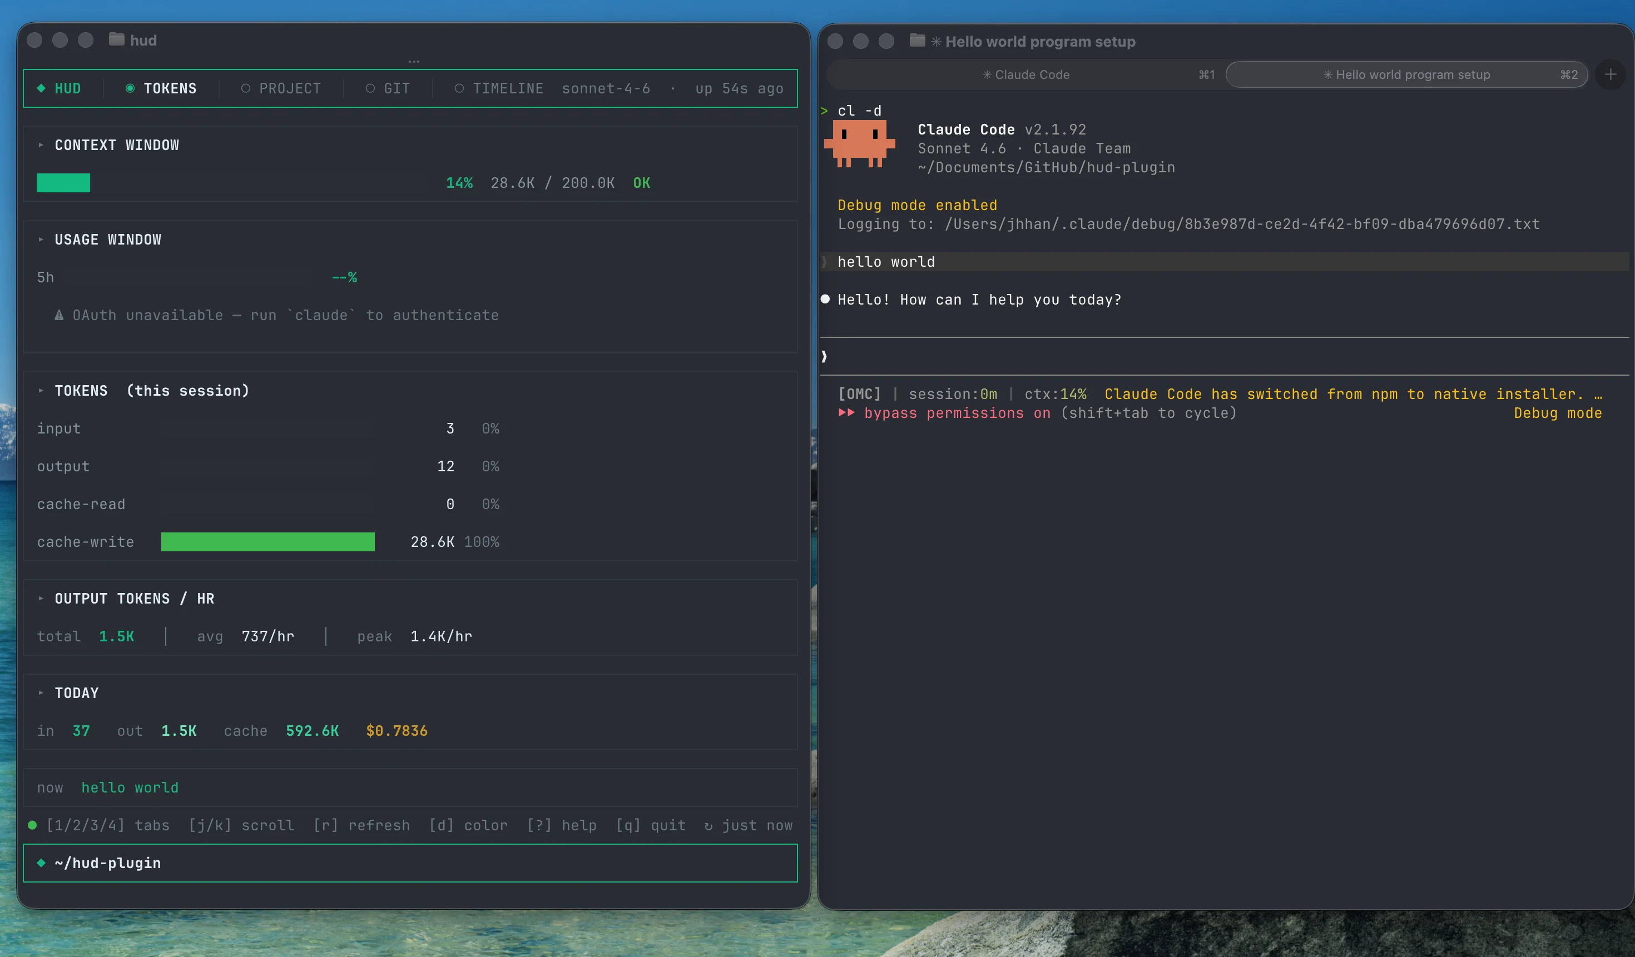Image resolution: width=1635 pixels, height=957 pixels.
Task: Click the three-dot handle above hud tabs
Action: point(414,62)
